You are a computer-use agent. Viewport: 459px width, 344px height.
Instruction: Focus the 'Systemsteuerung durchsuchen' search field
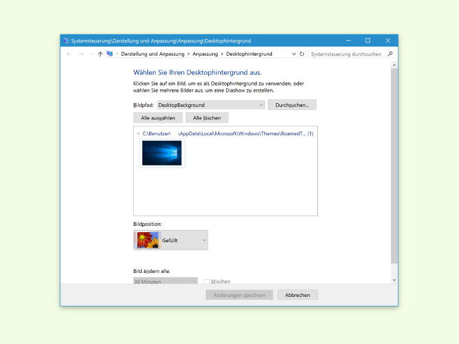348,54
